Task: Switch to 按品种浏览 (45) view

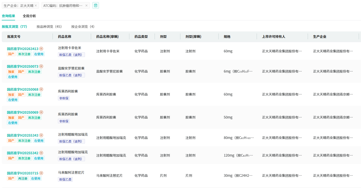Action: [49, 27]
